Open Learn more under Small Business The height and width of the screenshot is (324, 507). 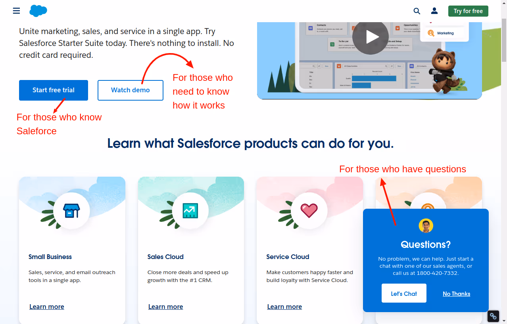pos(47,307)
